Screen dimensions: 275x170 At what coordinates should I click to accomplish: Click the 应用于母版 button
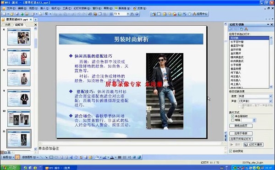pos(241,133)
